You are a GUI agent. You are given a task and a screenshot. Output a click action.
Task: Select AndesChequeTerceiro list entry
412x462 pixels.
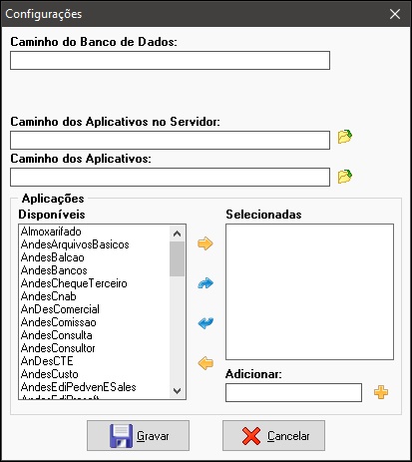click(x=74, y=283)
